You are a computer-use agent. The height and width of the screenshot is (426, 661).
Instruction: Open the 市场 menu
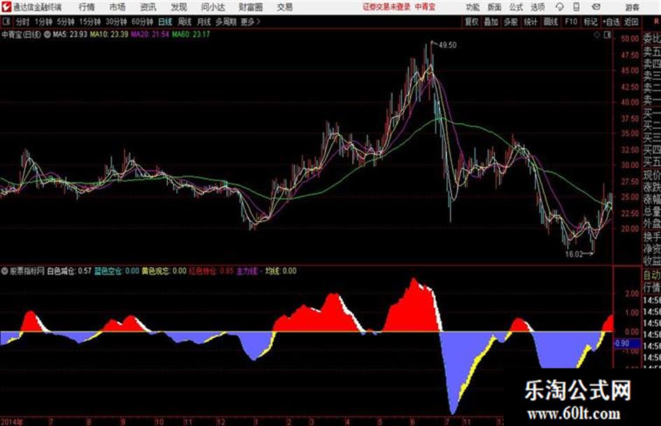118,7
